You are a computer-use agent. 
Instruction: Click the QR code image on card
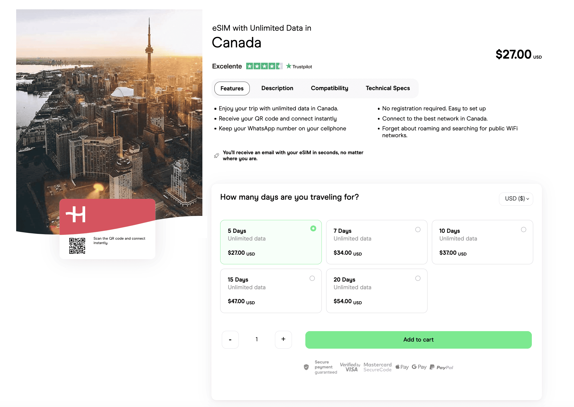[x=77, y=246]
